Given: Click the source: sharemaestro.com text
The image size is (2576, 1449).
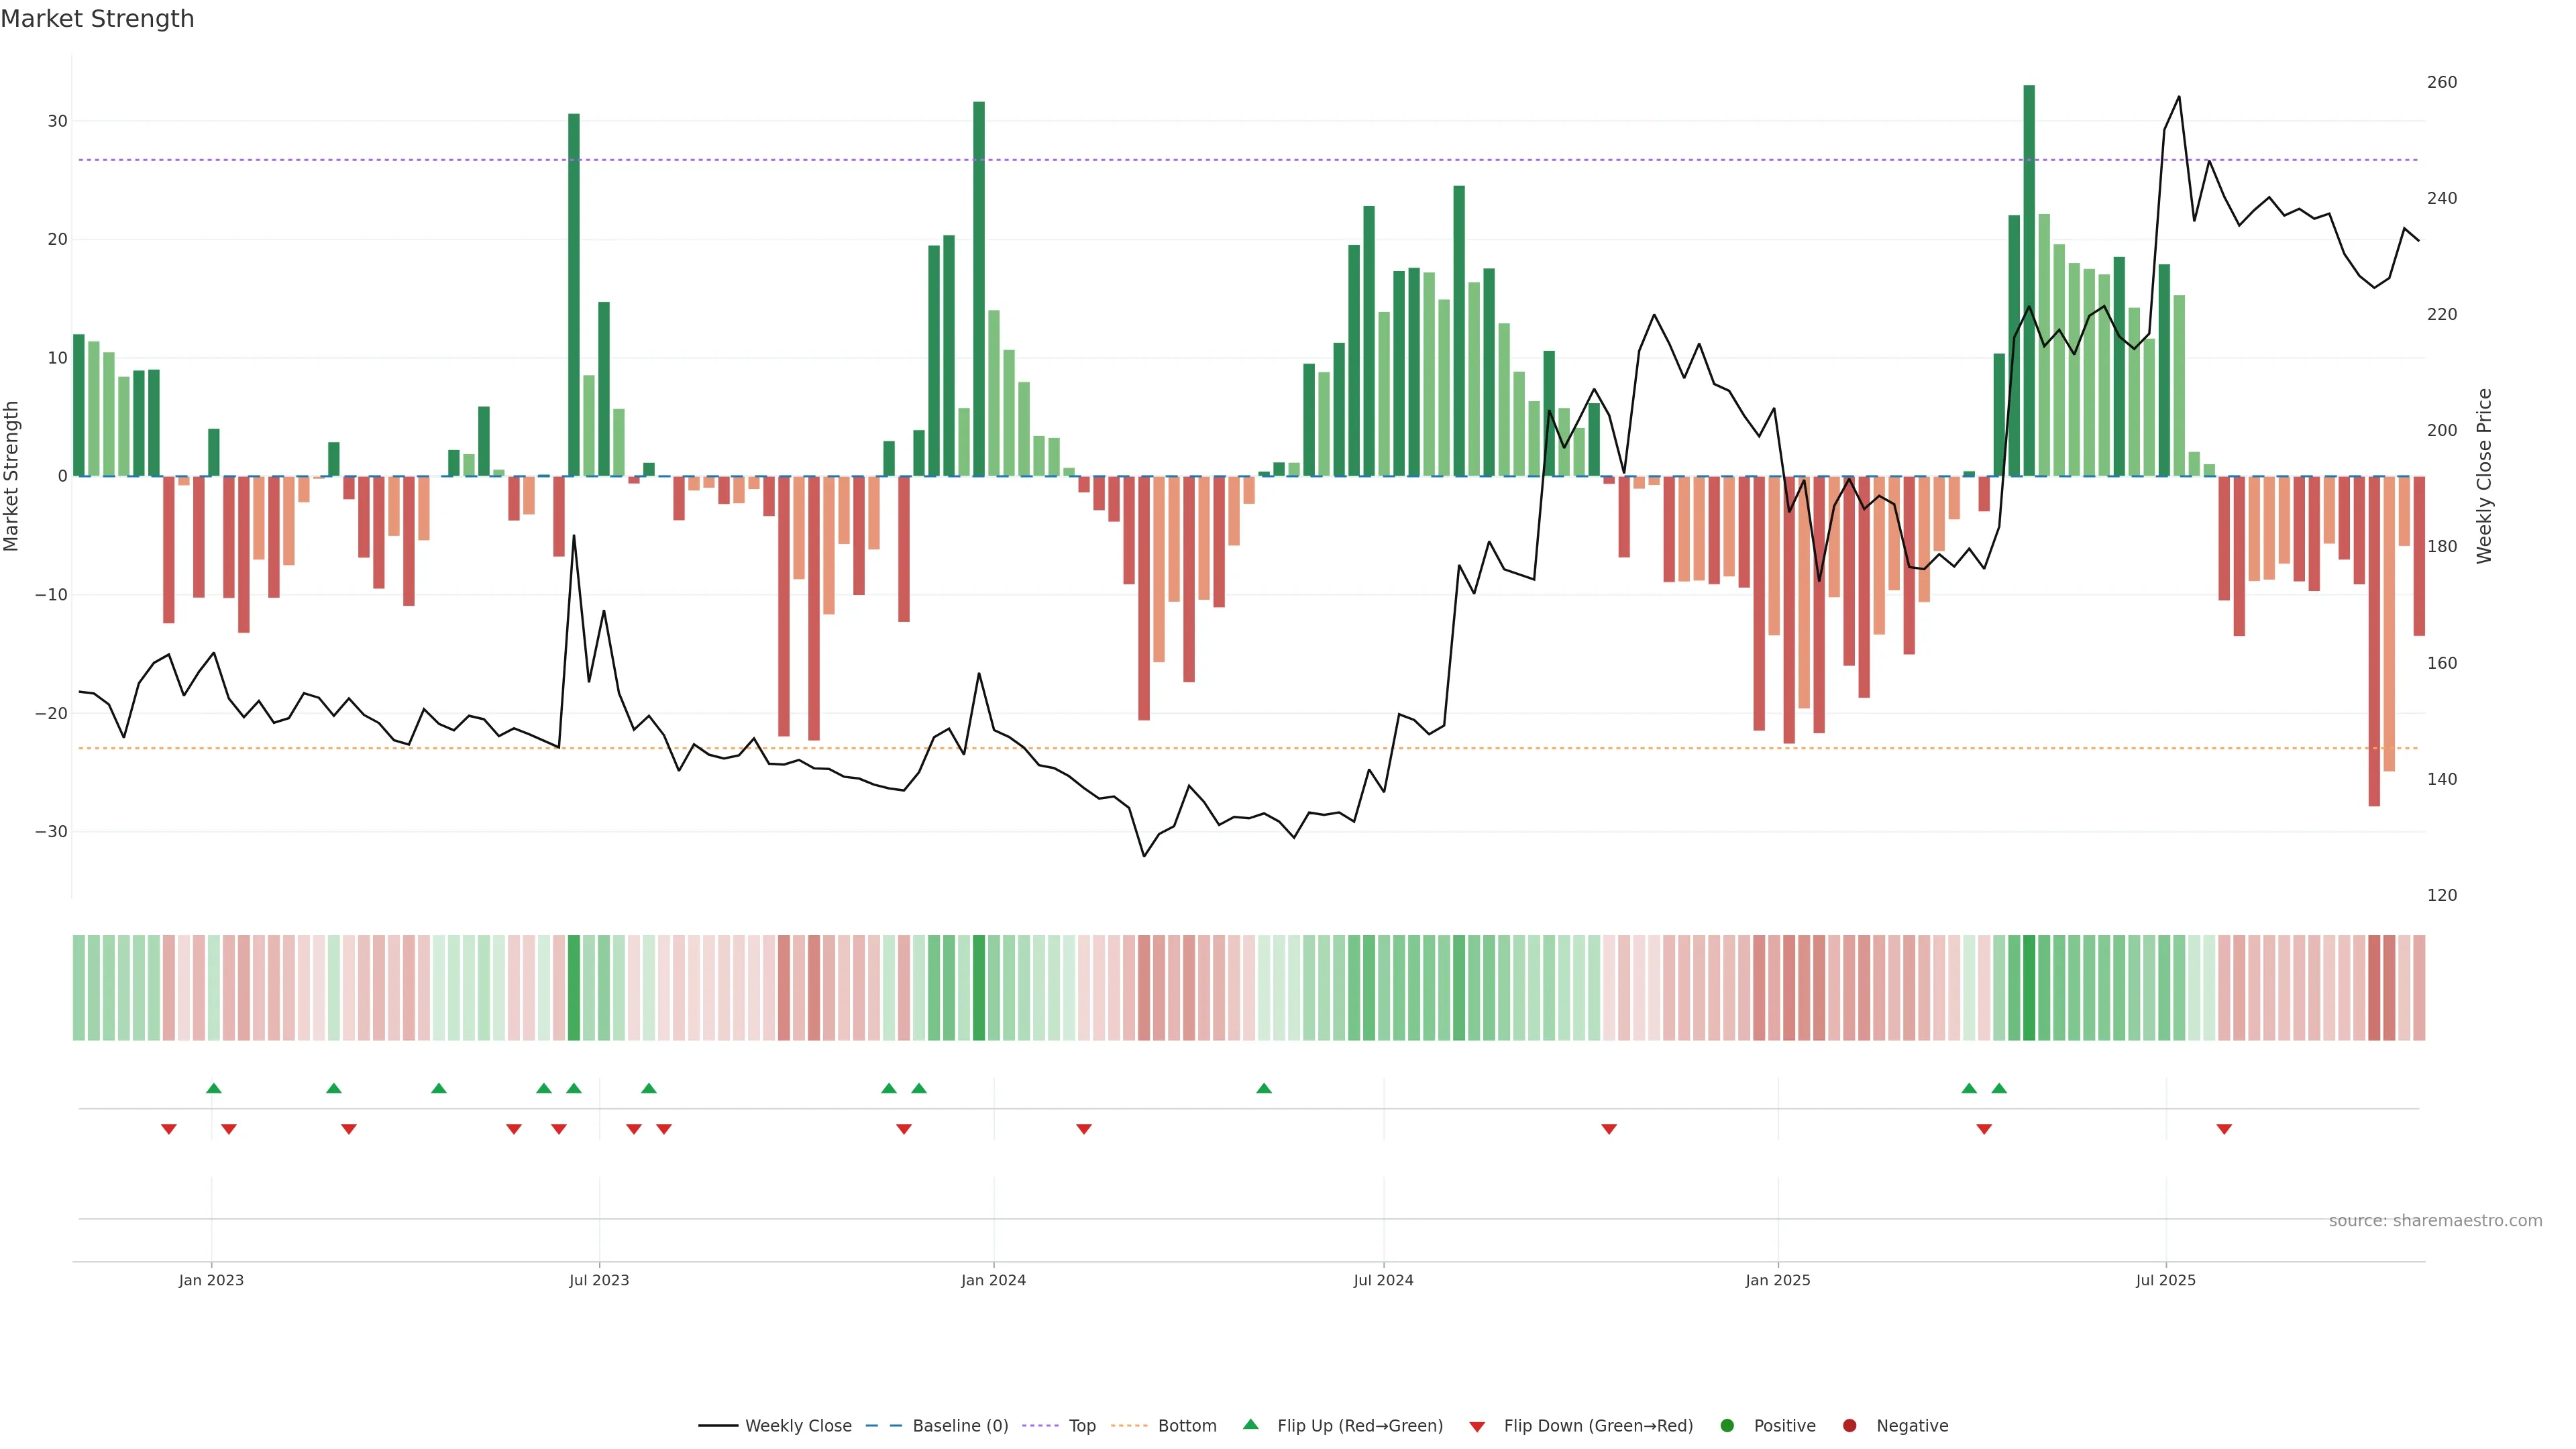Looking at the screenshot, I should pyautogui.click(x=2435, y=1221).
